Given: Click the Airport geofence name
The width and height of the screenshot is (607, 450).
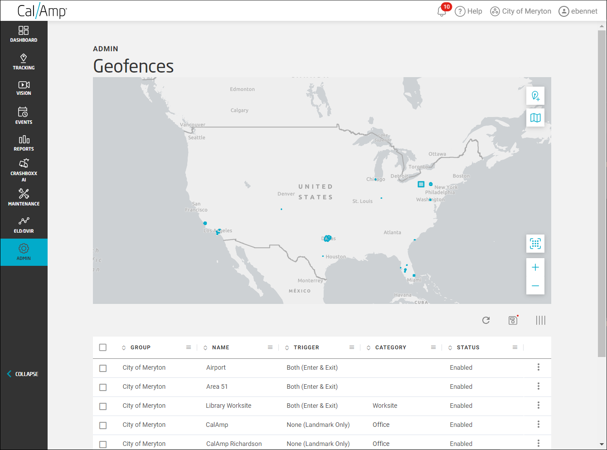Looking at the screenshot, I should click(x=216, y=367).
